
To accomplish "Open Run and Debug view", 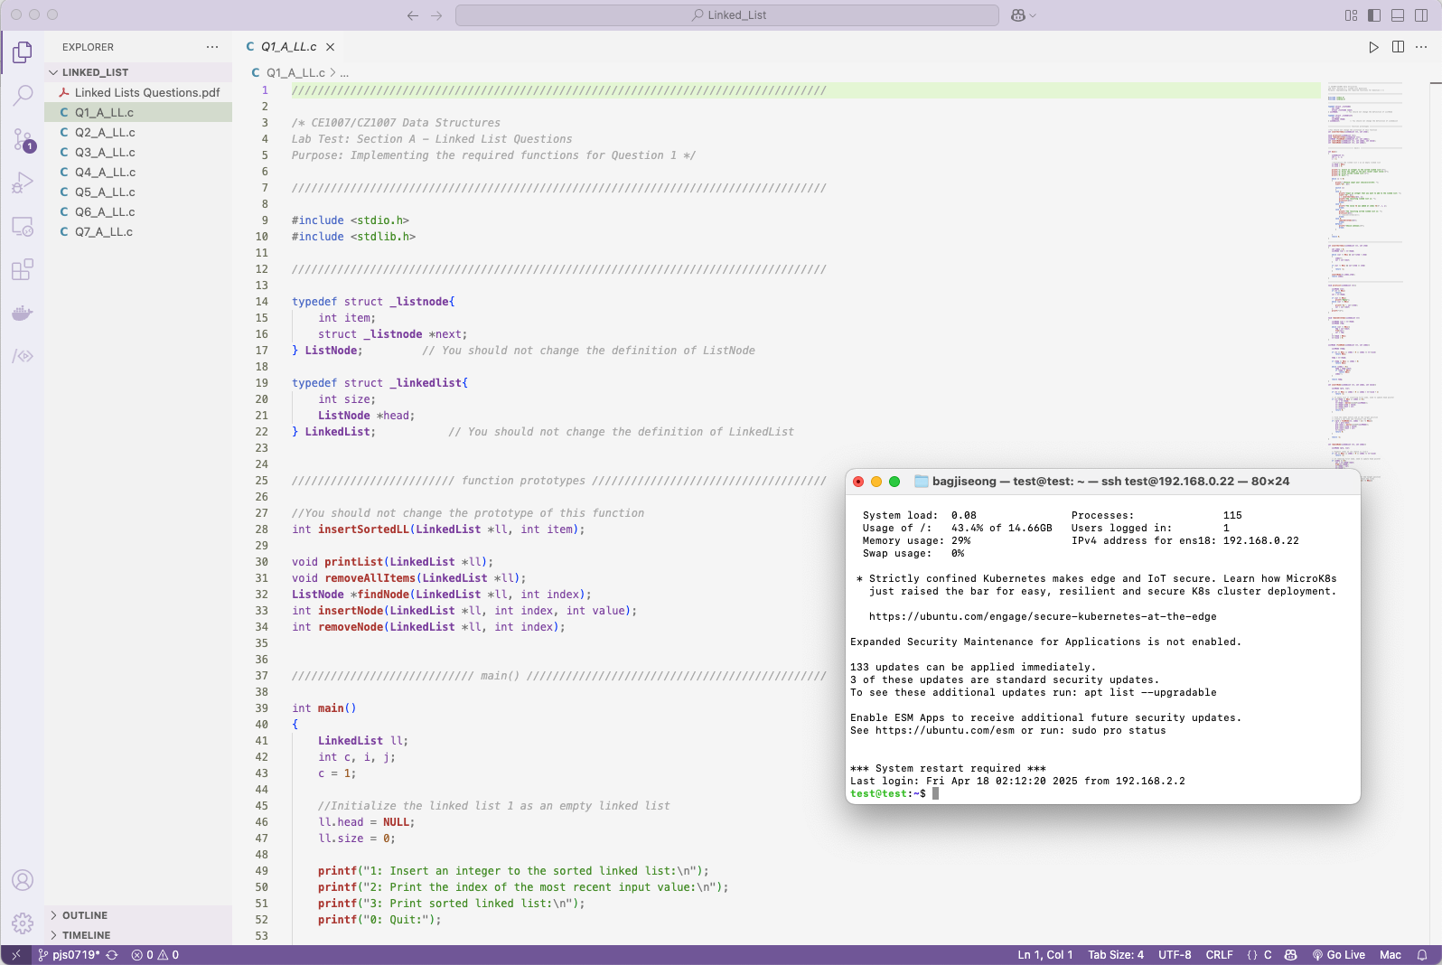I will click(23, 183).
